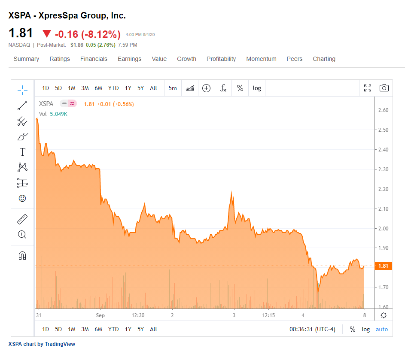Toggle log scale in top toolbar
405x351 pixels.
[257, 88]
